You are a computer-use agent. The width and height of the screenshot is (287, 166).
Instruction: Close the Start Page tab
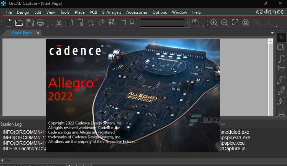coord(38,33)
